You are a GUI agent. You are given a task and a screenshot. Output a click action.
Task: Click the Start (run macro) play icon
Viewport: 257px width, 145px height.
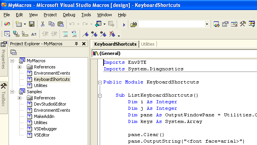click(124, 25)
